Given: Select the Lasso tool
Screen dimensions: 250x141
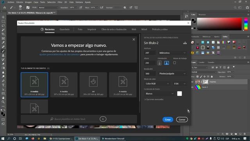Looking at the screenshot, I should tap(3, 25).
